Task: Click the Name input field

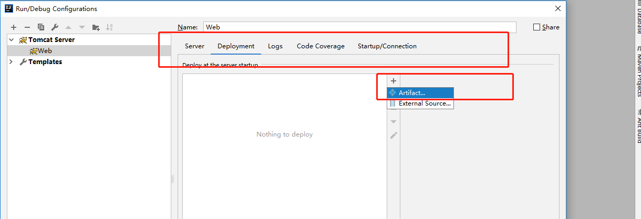Action: pos(360,27)
